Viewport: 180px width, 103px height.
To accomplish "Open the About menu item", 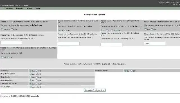I will pos(29,8).
